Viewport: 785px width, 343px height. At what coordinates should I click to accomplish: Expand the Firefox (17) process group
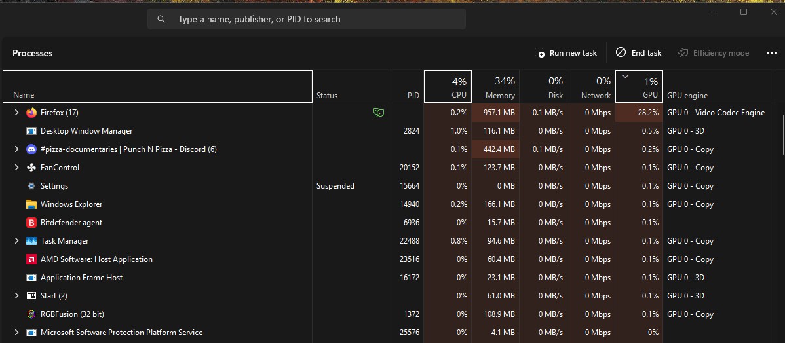tap(16, 113)
